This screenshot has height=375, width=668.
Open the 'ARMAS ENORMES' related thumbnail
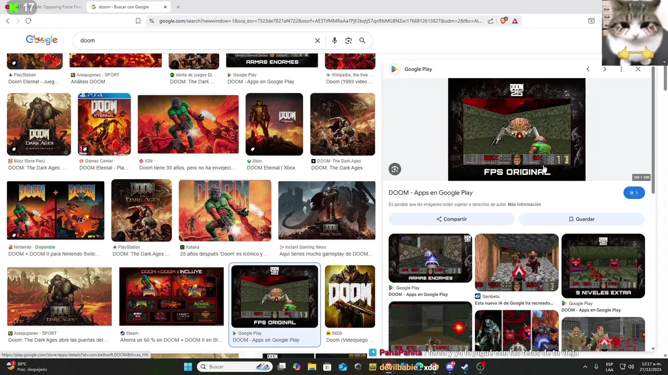(x=430, y=258)
